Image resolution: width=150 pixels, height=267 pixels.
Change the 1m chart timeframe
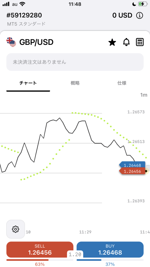click(143, 95)
